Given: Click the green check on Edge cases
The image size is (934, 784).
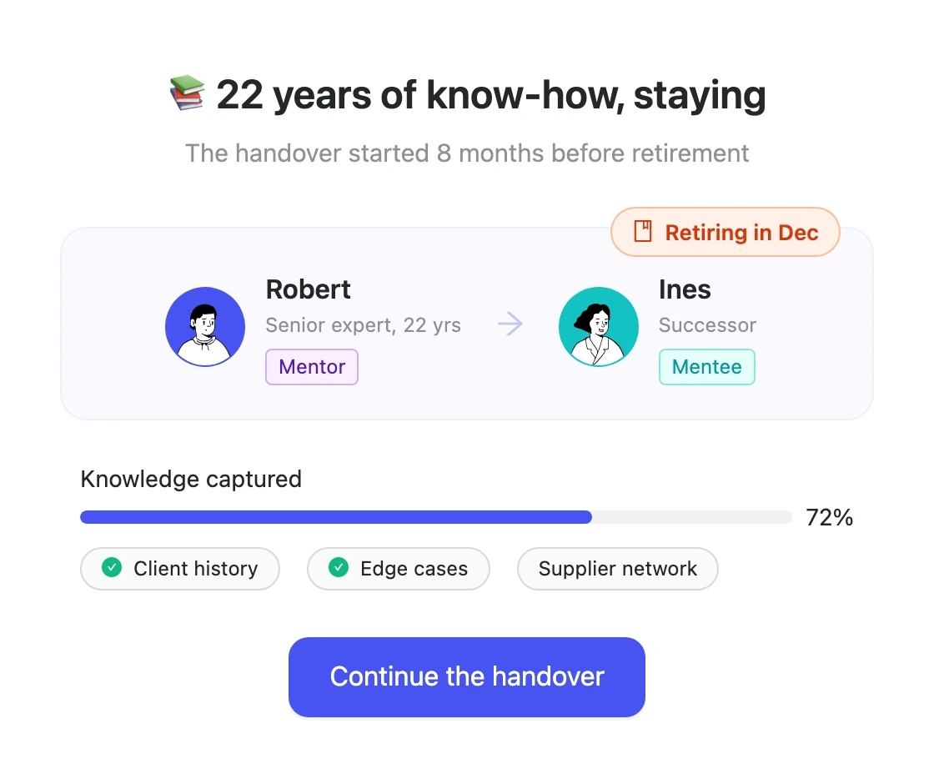Looking at the screenshot, I should [339, 568].
